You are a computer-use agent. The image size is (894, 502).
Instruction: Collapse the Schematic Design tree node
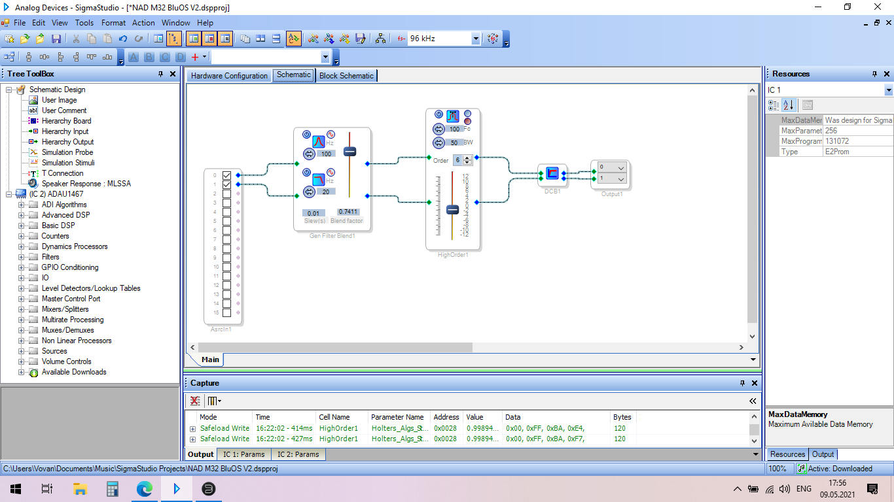pyautogui.click(x=9, y=90)
